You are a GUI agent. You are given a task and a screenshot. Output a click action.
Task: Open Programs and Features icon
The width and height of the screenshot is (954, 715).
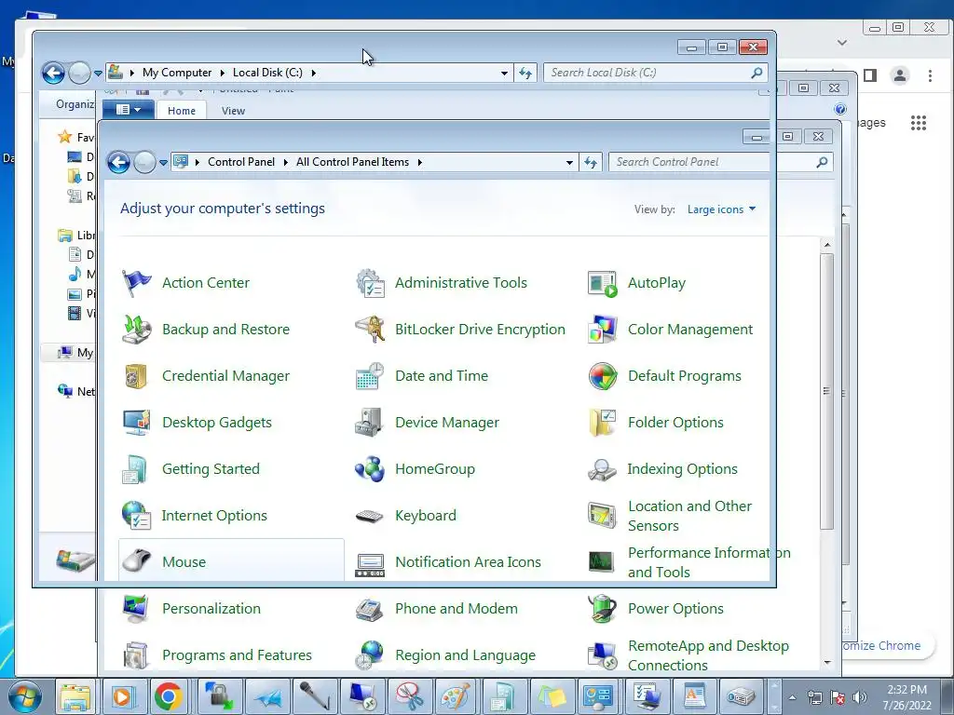[x=136, y=655]
